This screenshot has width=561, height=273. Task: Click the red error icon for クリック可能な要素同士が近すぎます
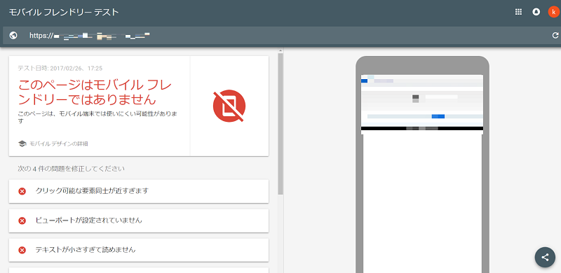click(x=22, y=192)
